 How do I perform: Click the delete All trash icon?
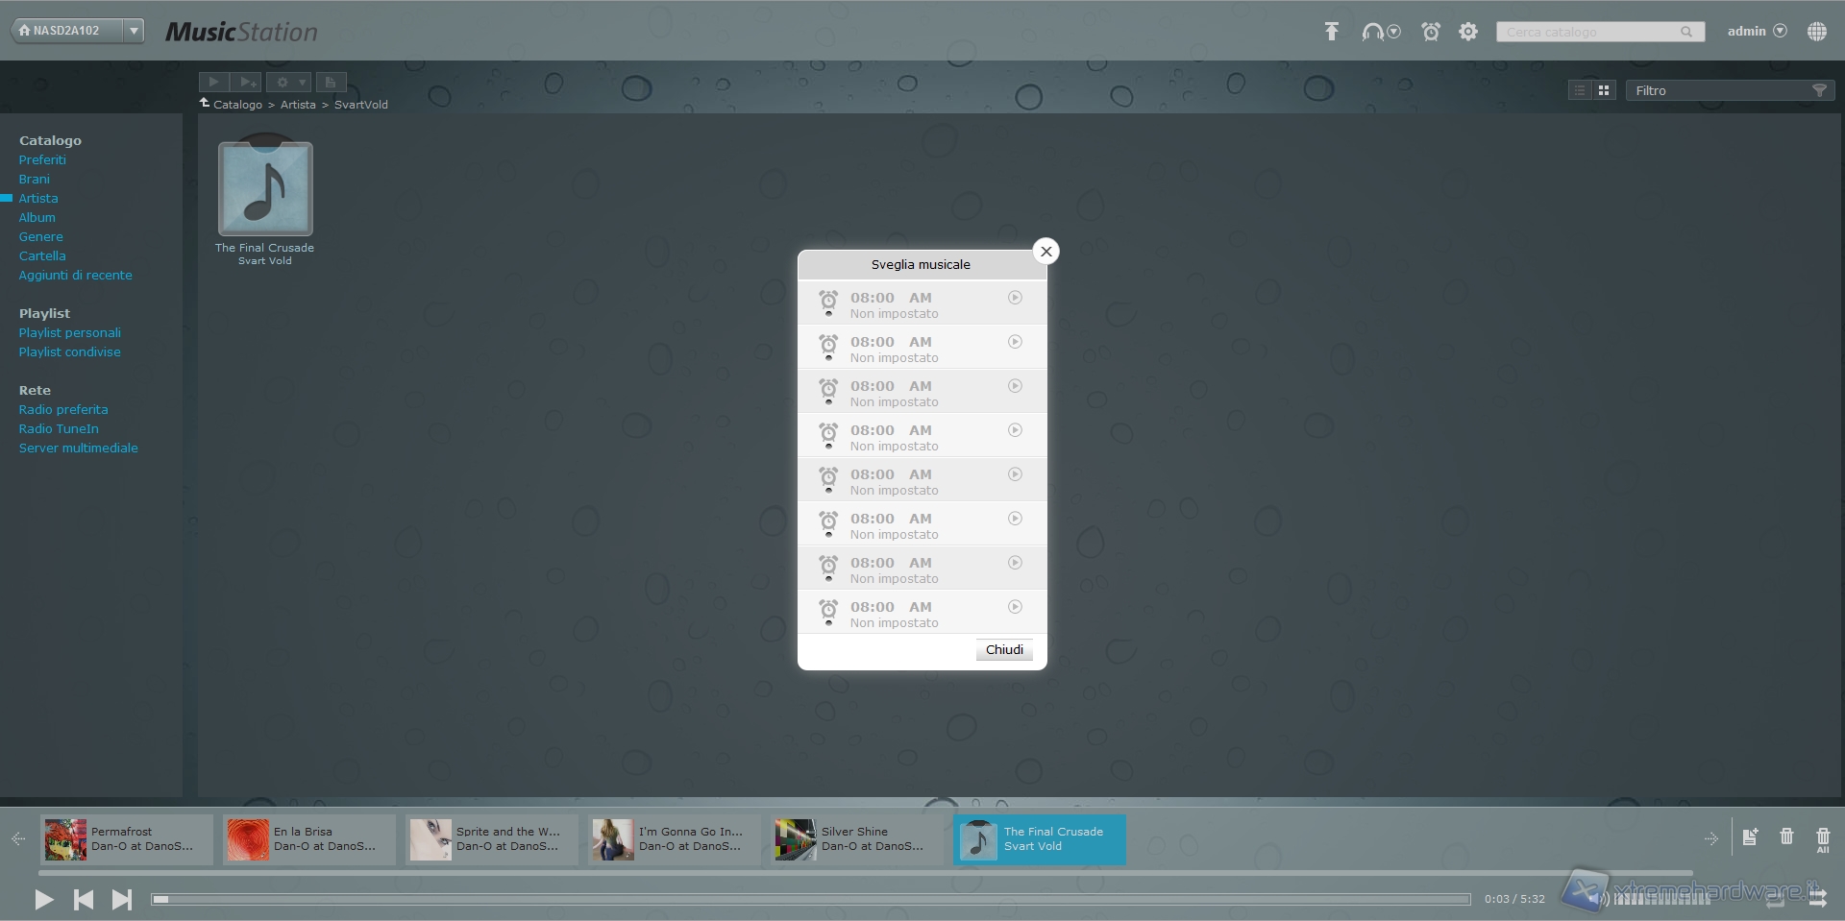tap(1823, 839)
